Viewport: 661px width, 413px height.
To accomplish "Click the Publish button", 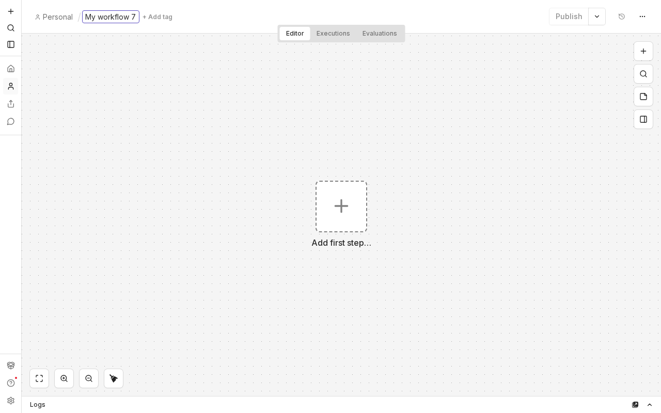I will pyautogui.click(x=569, y=17).
